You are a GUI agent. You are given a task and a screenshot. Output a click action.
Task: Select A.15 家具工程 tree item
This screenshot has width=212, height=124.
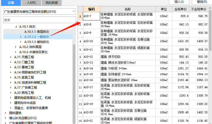tap(24, 77)
